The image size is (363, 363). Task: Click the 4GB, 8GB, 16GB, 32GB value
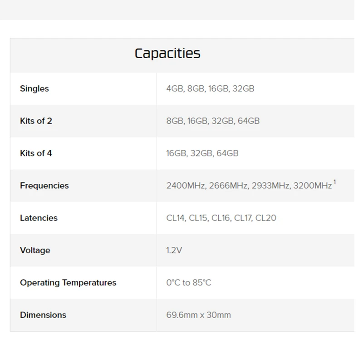tap(210, 88)
